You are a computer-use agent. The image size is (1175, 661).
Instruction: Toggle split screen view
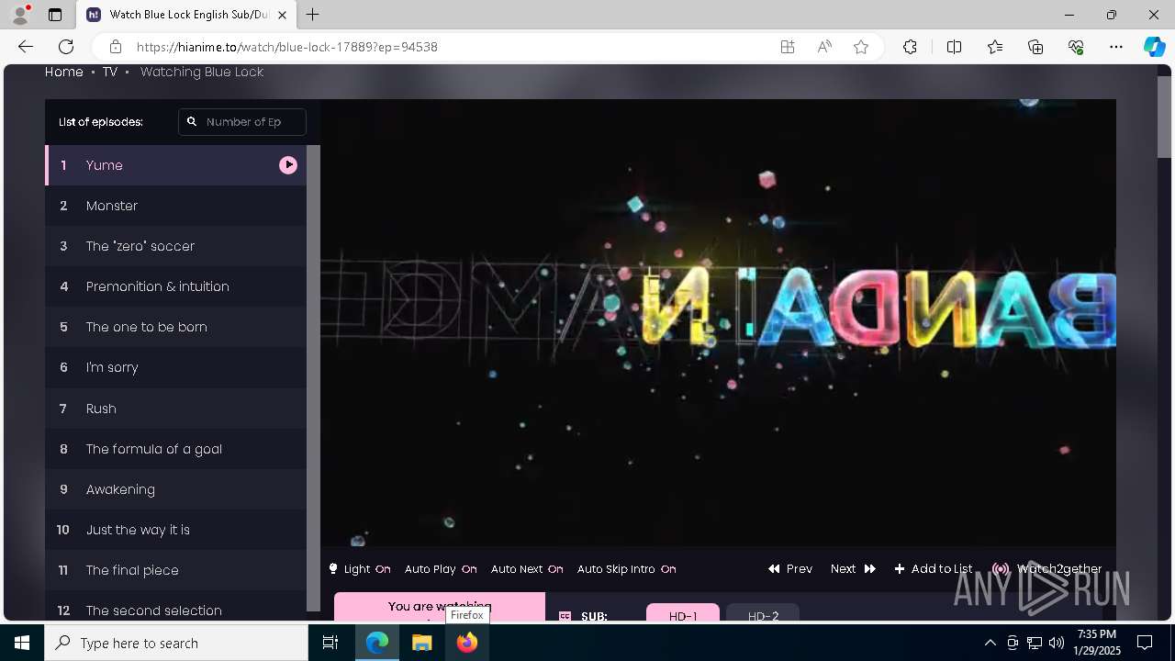(x=954, y=47)
